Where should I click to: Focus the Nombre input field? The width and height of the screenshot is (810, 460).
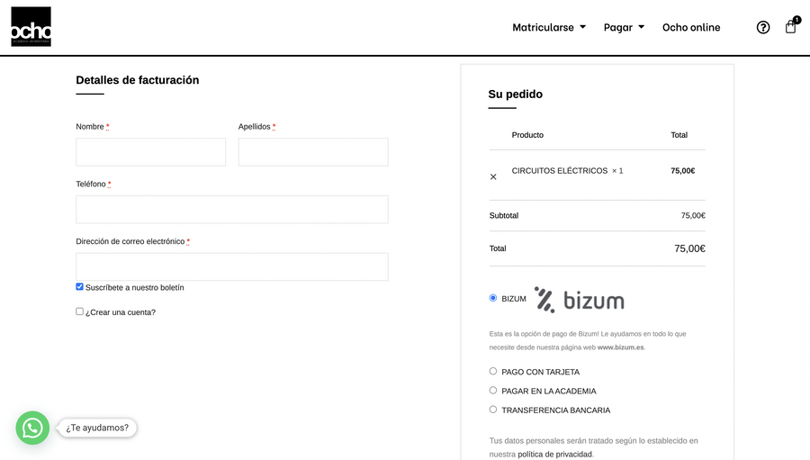(150, 152)
